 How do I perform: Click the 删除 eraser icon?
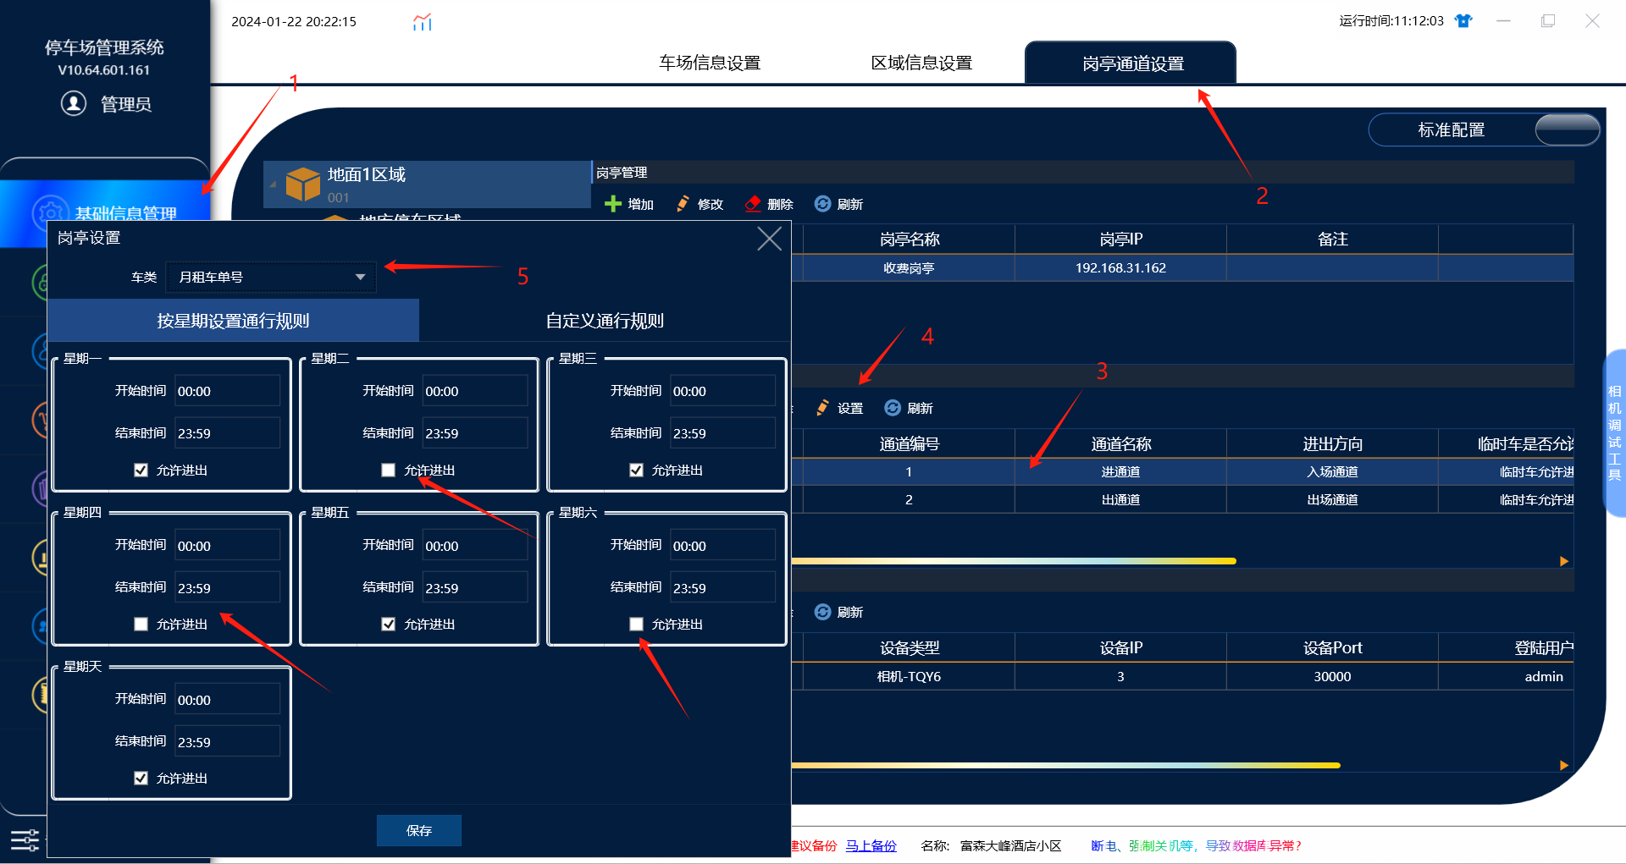(x=753, y=204)
